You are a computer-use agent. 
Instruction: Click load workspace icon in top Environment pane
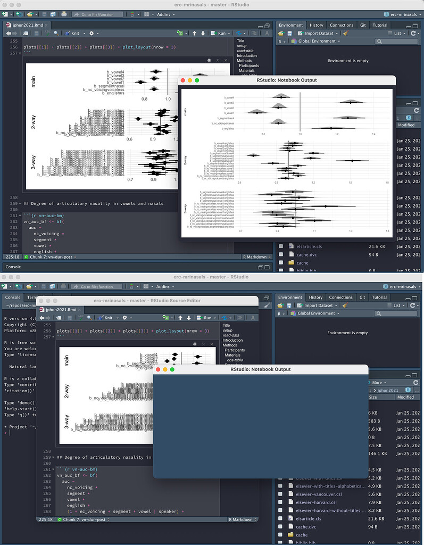pos(281,33)
